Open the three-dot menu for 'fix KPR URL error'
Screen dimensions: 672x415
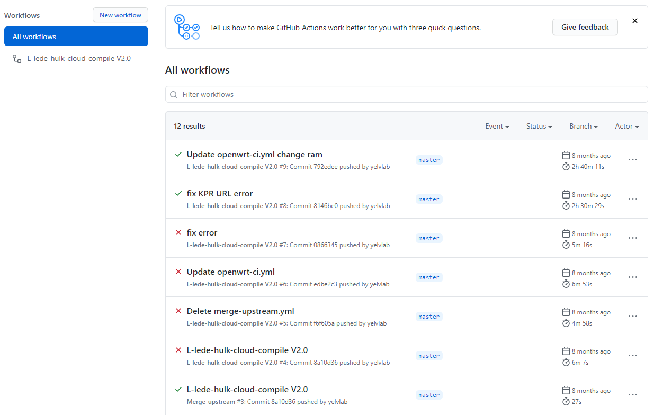click(632, 199)
